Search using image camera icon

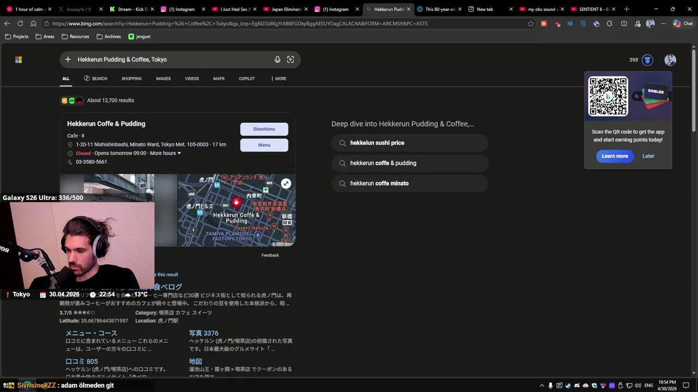click(x=291, y=59)
